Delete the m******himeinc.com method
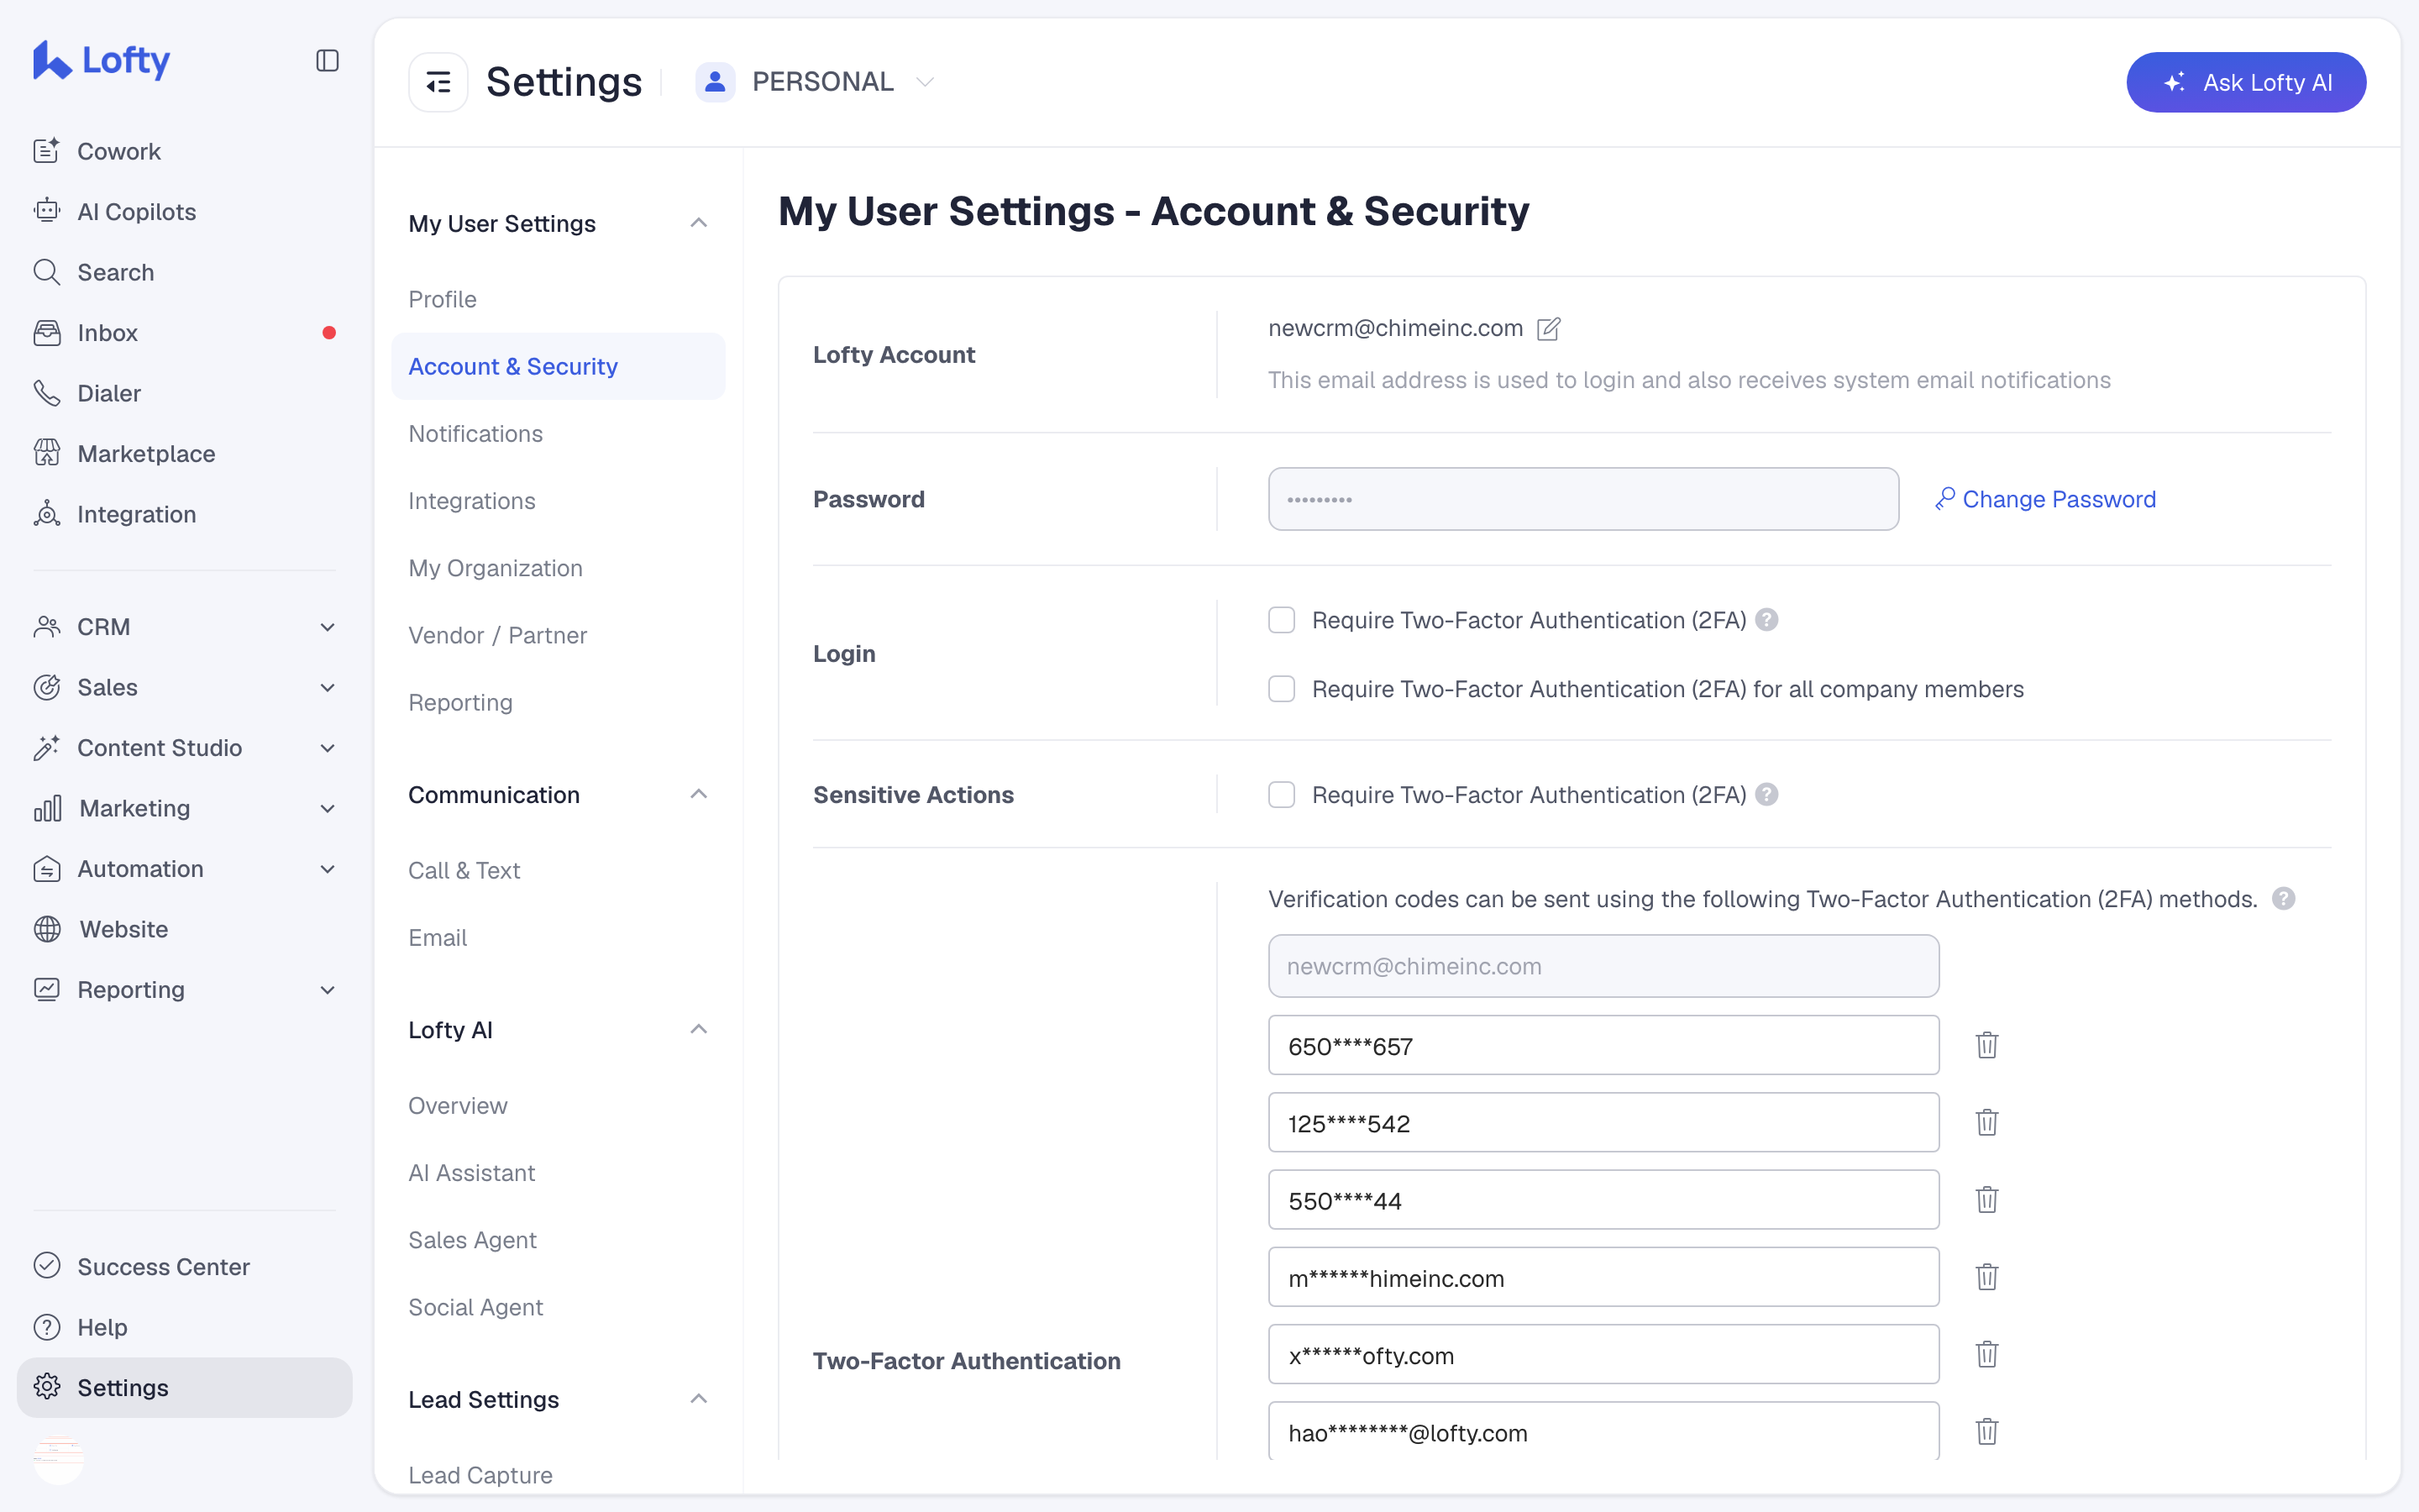Viewport: 2419px width, 1512px height. pos(1987,1277)
